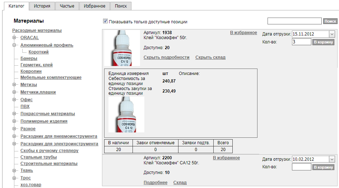Expand the Метизы category node
Screen dimensions: 339x188
14,85
